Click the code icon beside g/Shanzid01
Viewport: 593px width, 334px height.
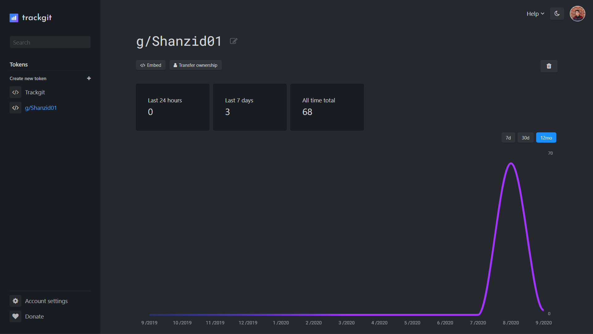point(15,108)
